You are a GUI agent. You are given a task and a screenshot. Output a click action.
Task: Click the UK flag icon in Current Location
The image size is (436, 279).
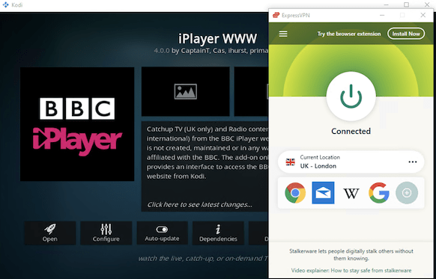coord(291,162)
